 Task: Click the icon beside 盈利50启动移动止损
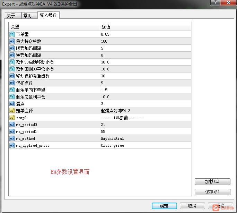click(x=12, y=62)
